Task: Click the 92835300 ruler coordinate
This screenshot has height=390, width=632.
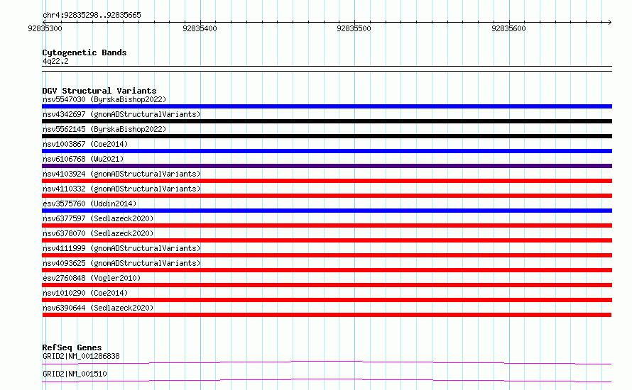Action: pyautogui.click(x=45, y=28)
